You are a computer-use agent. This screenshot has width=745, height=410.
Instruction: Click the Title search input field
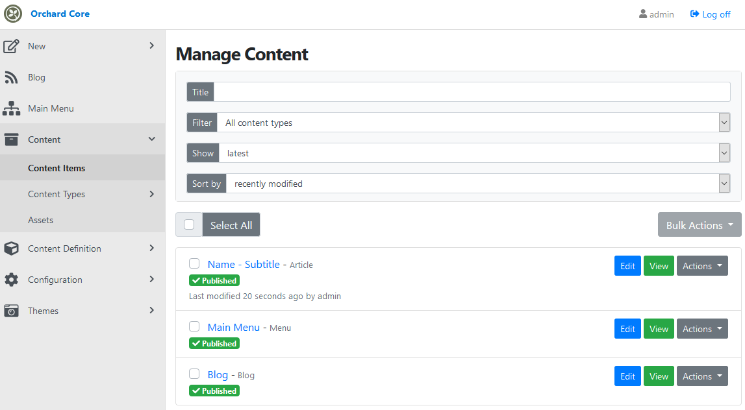[x=472, y=92]
